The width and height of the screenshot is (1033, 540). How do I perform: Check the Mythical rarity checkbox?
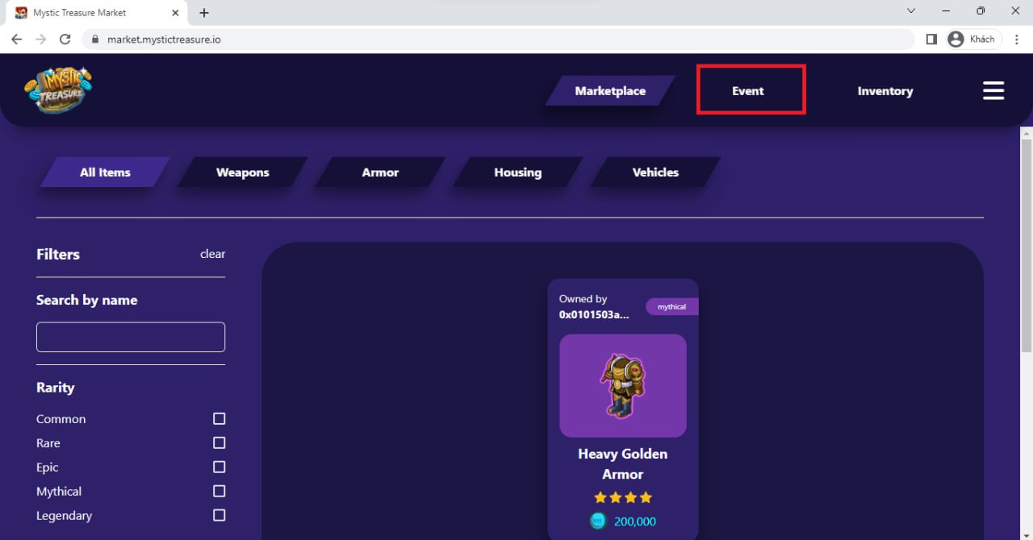[x=219, y=492]
